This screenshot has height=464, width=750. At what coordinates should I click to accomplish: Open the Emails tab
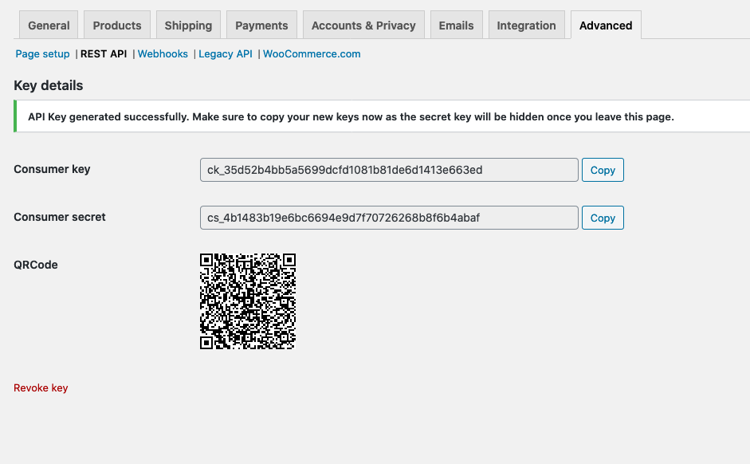(x=457, y=26)
